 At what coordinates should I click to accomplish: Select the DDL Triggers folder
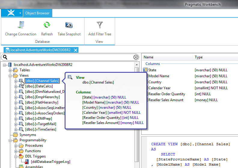coord(35,156)
